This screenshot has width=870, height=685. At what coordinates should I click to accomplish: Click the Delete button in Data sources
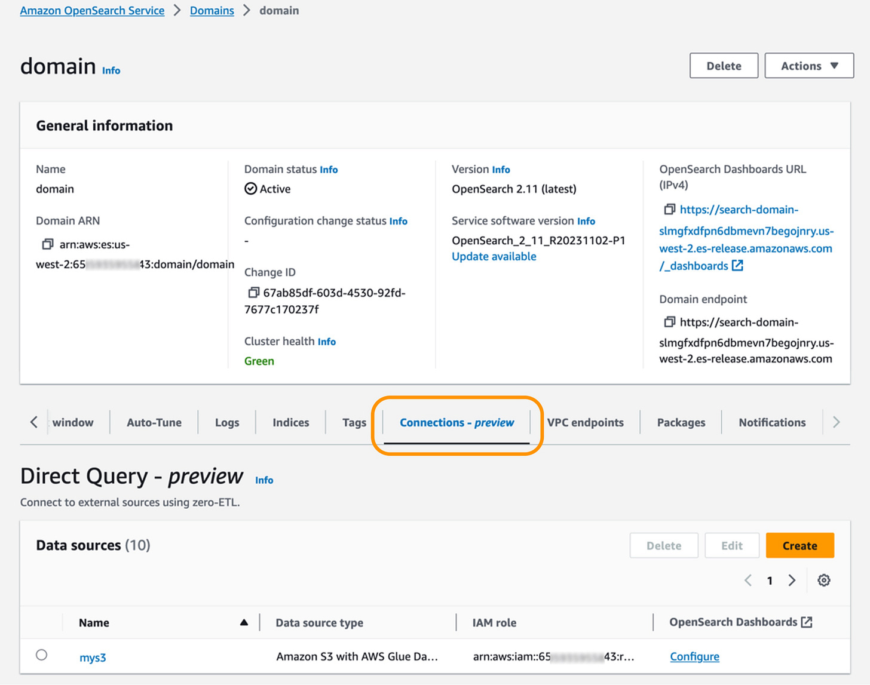[664, 545]
